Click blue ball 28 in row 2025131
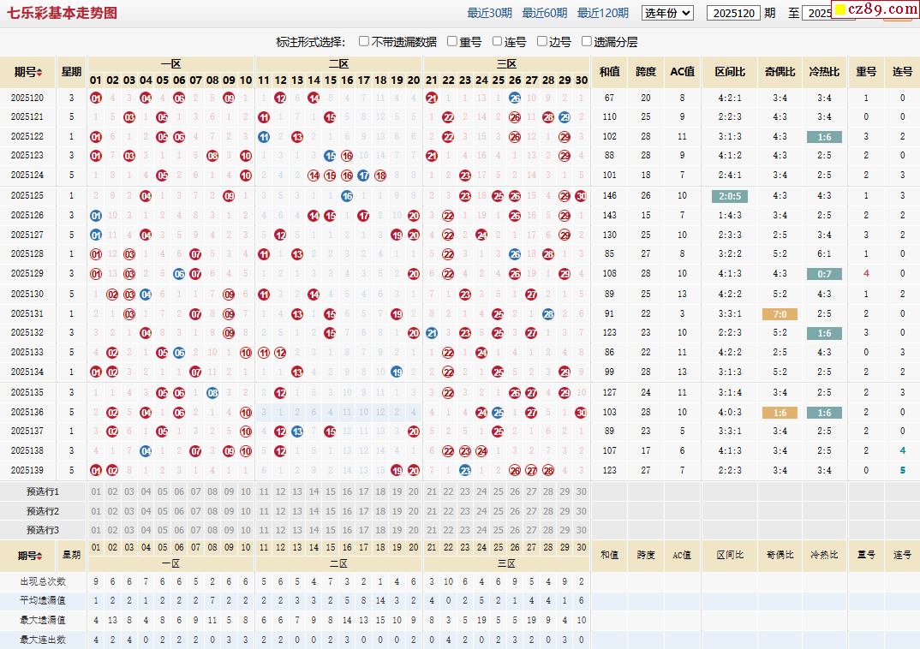Screen dimensions: 920x649 (x=548, y=314)
